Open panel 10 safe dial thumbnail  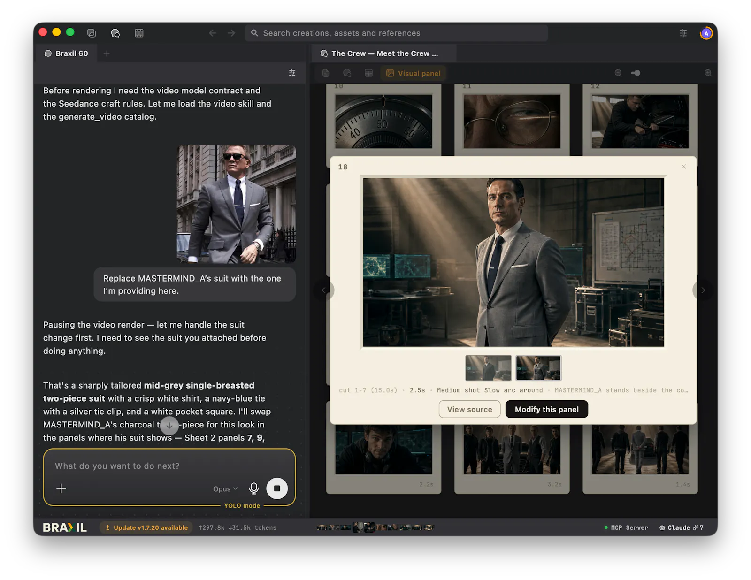(383, 122)
